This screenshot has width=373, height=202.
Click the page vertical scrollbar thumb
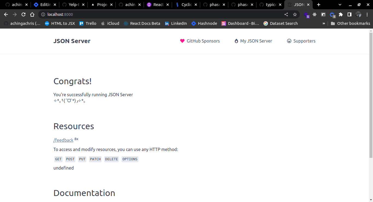(371, 95)
